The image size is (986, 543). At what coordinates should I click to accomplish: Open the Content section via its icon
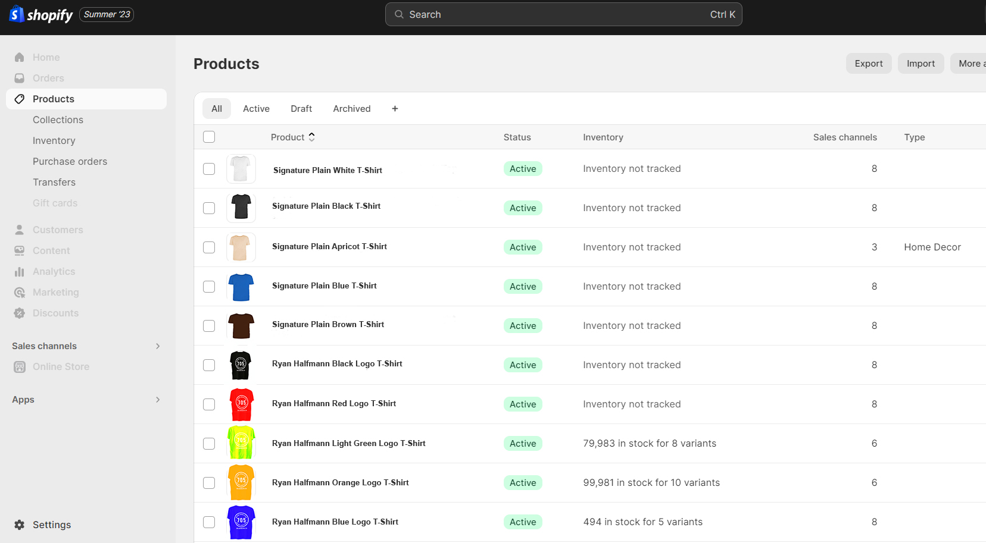(20, 250)
